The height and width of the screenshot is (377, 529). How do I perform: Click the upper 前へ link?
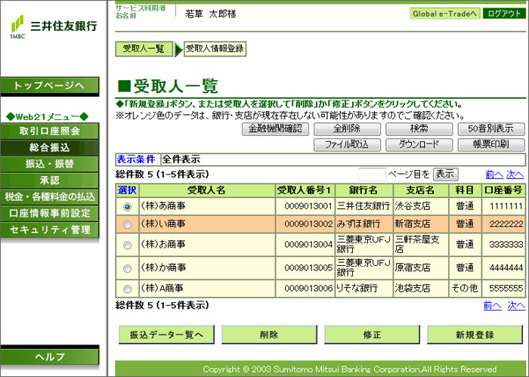[x=494, y=175]
